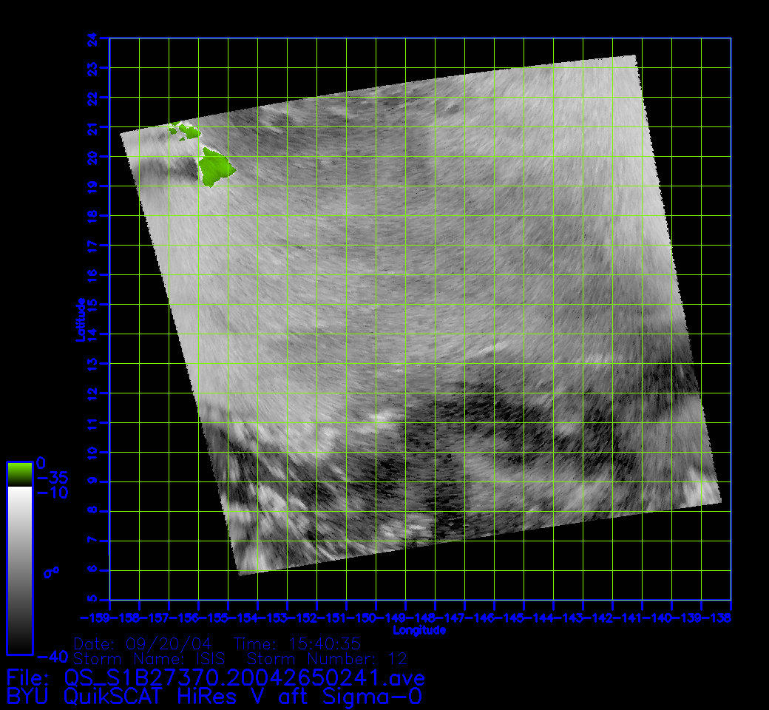The image size is (769, 710).
Task: Select the green land swatch atop colorbar
Action: coord(19,473)
